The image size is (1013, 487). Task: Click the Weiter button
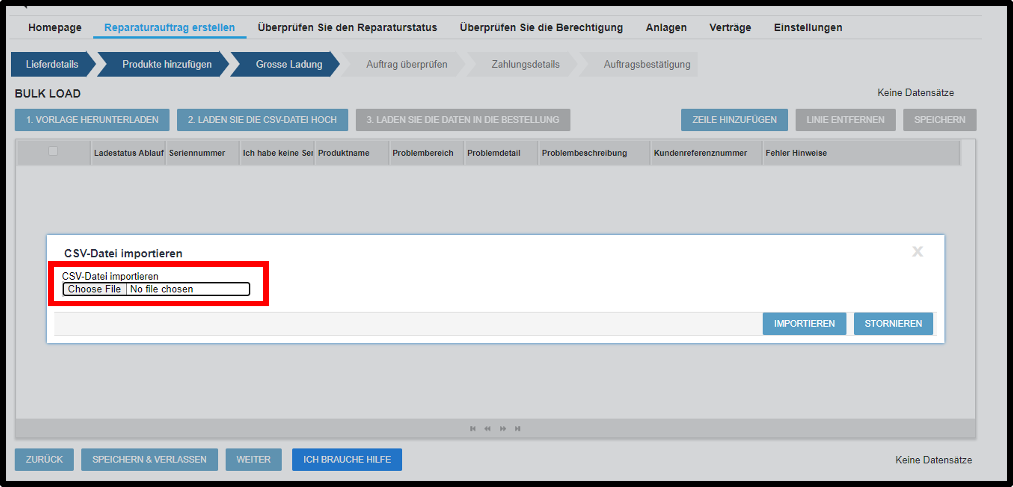click(253, 460)
